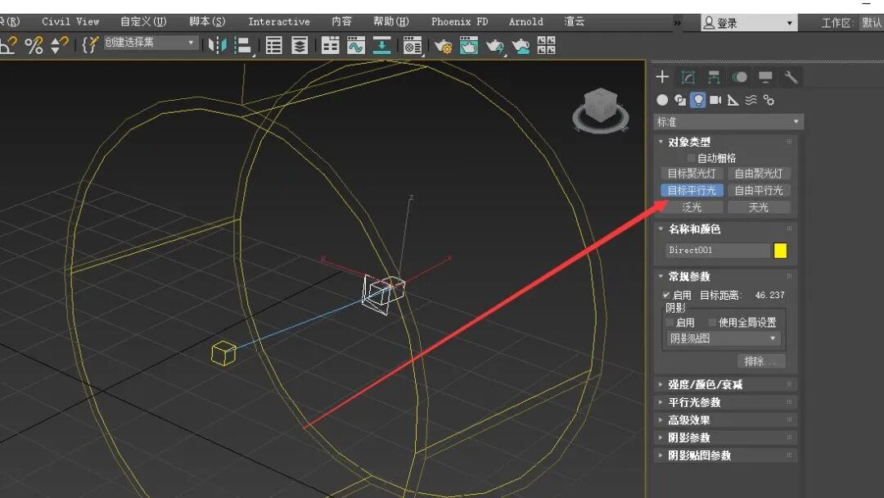Open the Material Editor icon
Viewport: 884px width, 498px height.
pyautogui.click(x=412, y=45)
